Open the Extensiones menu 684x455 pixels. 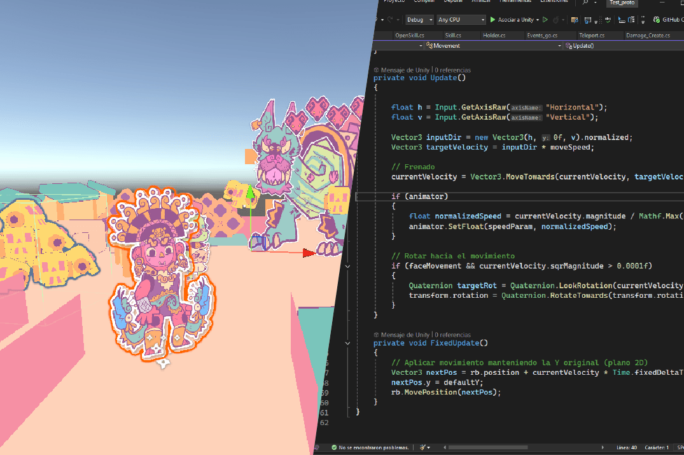coord(554,1)
